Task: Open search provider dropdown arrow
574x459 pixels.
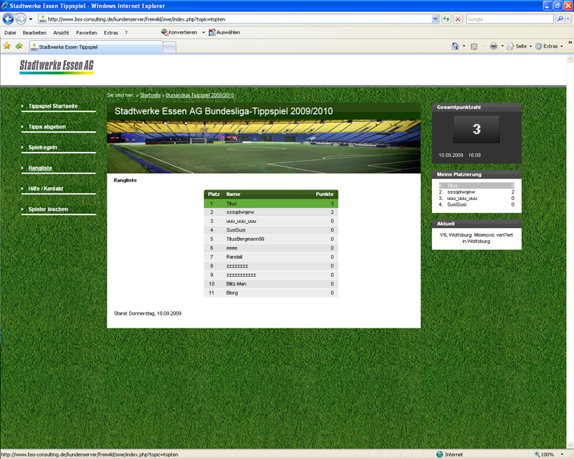Action: [568, 19]
